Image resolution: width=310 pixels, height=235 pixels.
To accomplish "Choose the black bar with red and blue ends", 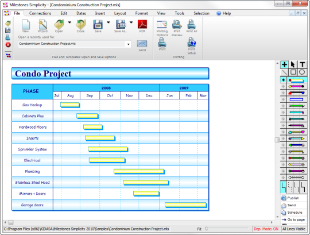I will (x=297, y=93).
